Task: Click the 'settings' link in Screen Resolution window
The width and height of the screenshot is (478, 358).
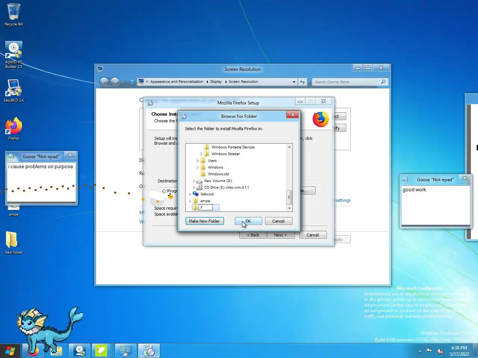Action: point(343,200)
